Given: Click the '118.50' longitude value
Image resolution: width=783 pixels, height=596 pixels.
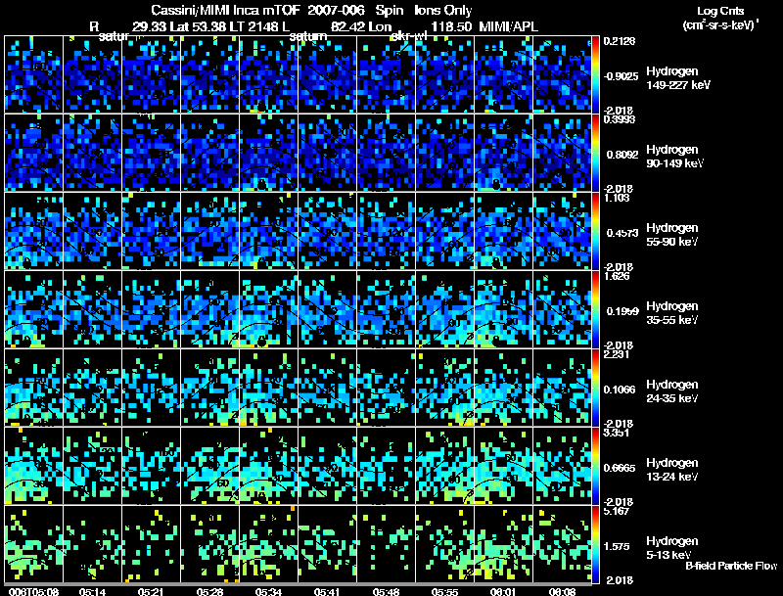Looking at the screenshot, I should 451,26.
